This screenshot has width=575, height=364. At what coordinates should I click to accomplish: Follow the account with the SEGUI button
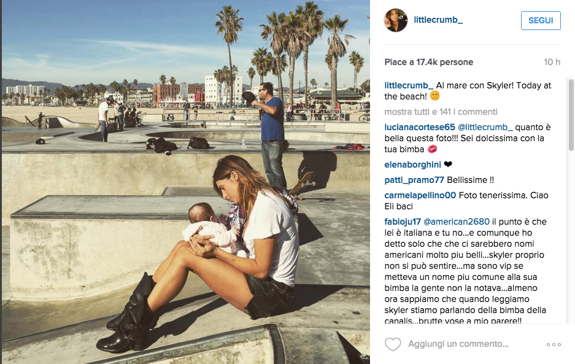(x=541, y=20)
